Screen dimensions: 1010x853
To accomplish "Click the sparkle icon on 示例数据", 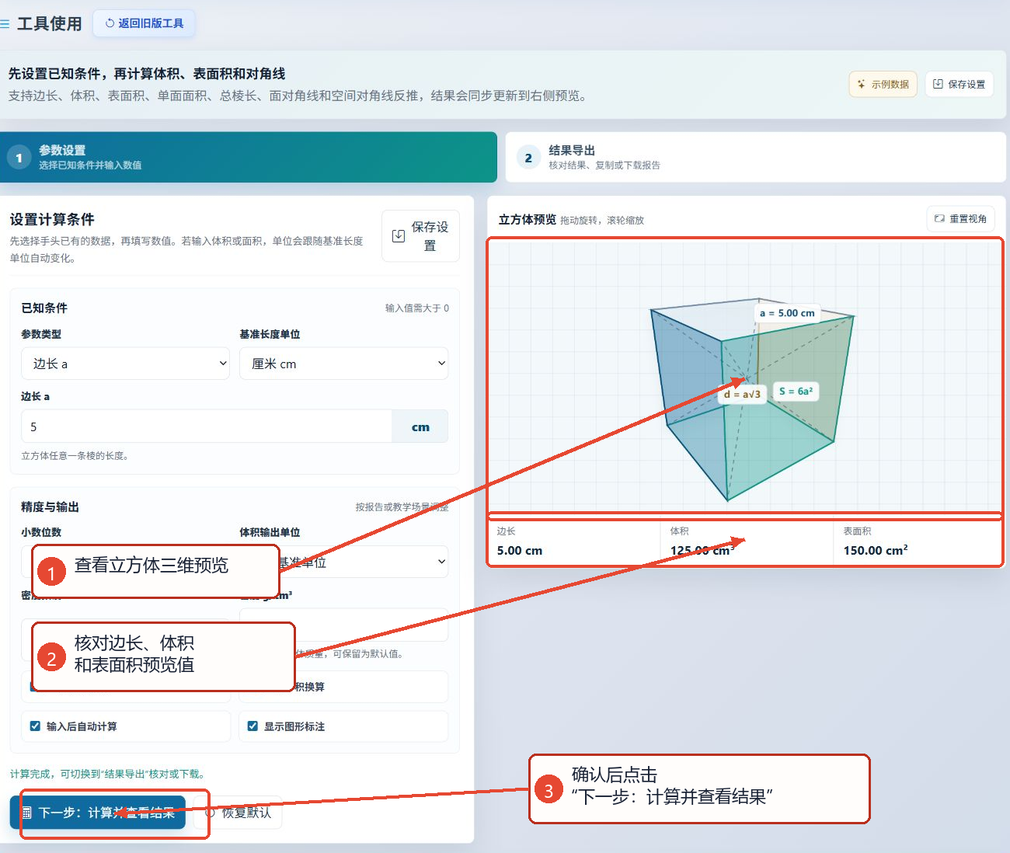I will 861,84.
